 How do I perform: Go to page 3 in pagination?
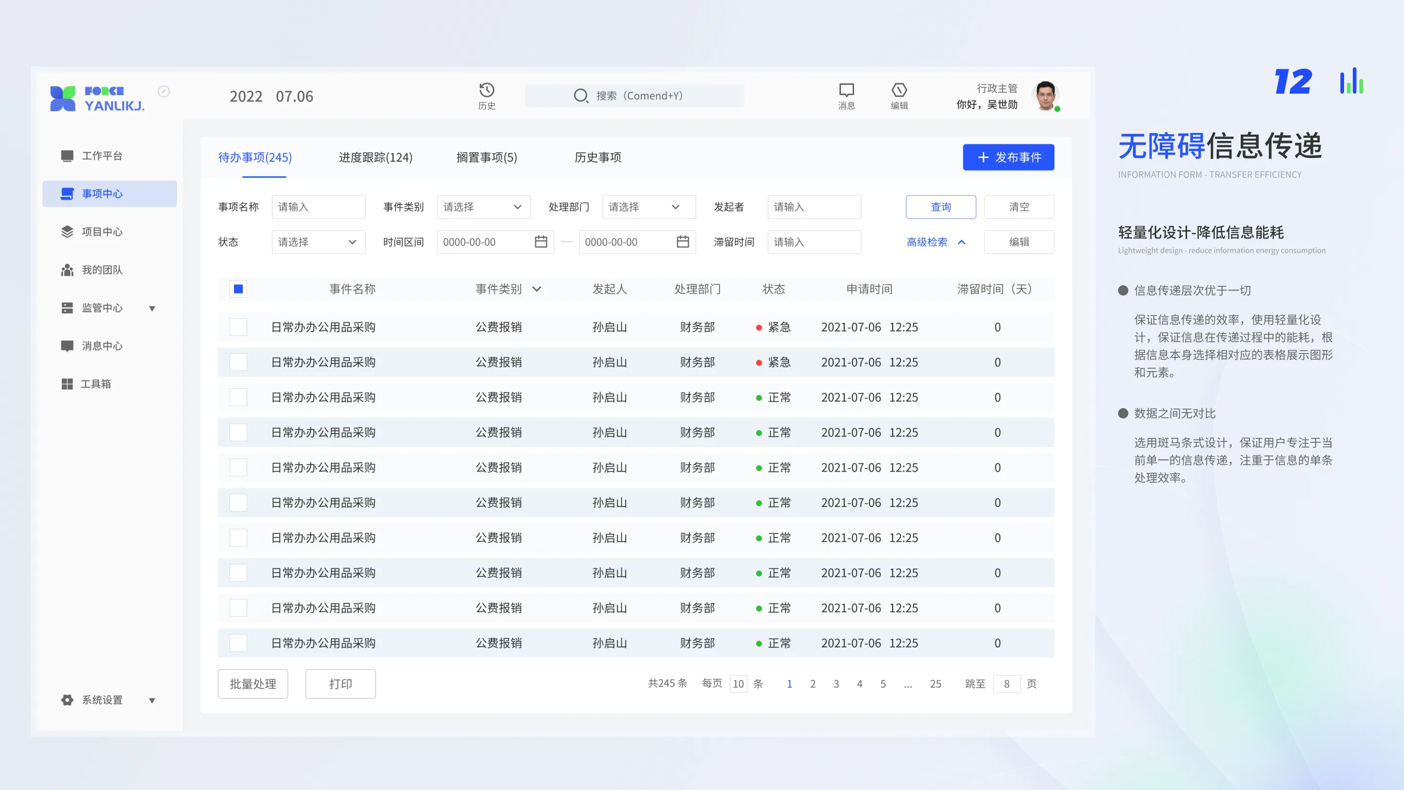tap(836, 684)
